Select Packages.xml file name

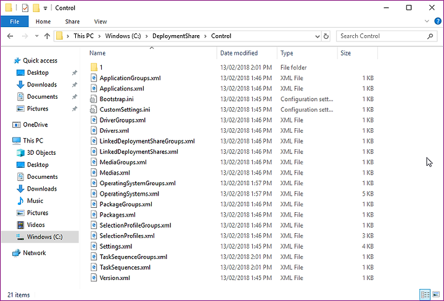[118, 215]
